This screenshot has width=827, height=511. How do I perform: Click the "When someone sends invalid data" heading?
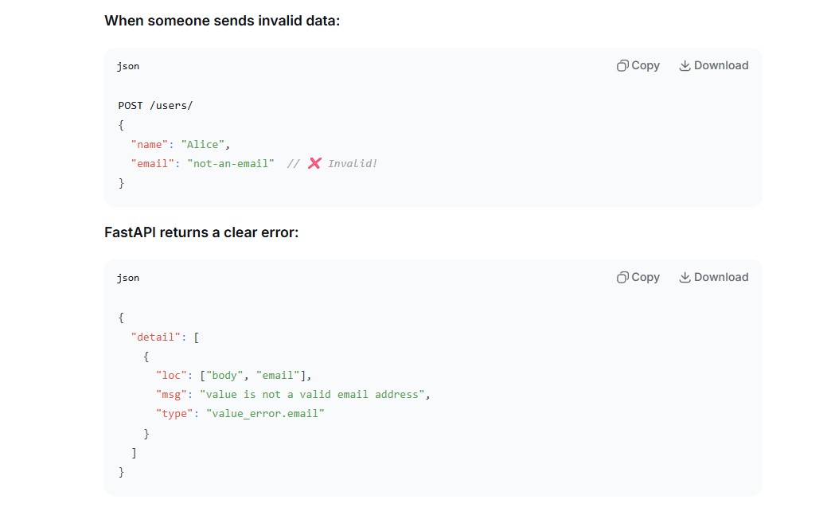(222, 21)
